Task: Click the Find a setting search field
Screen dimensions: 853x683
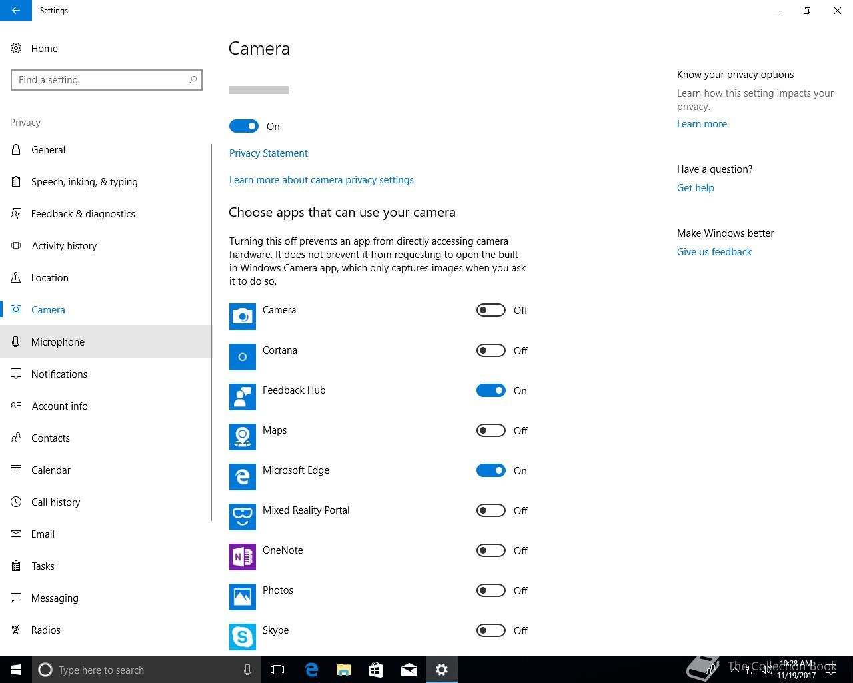Action: pyautogui.click(x=107, y=80)
